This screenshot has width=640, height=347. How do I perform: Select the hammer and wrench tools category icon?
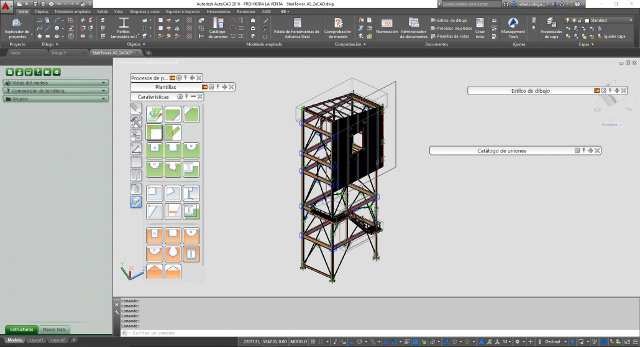(x=135, y=121)
